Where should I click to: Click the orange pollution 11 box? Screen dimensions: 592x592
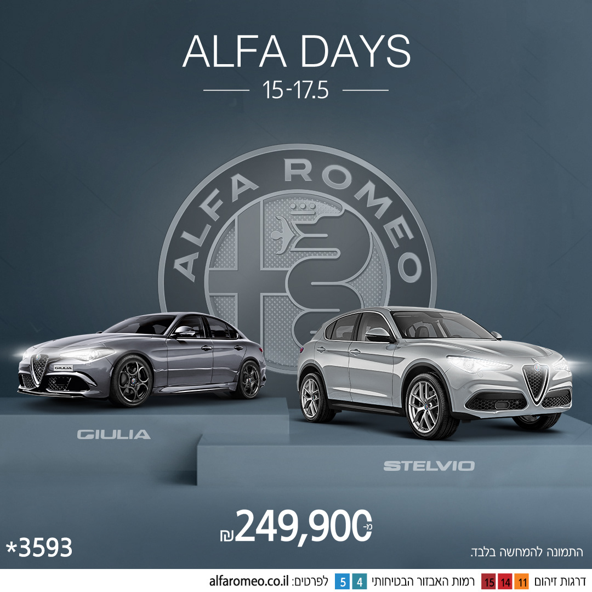522,582
